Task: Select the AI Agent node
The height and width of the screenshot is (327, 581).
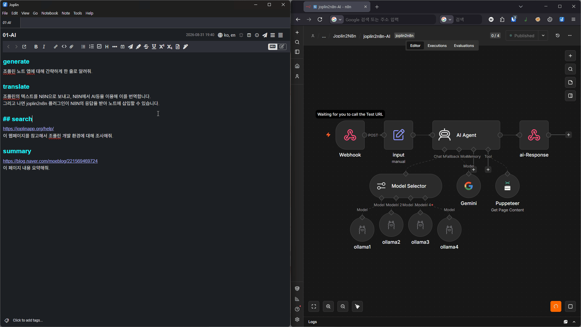Action: 466,135
